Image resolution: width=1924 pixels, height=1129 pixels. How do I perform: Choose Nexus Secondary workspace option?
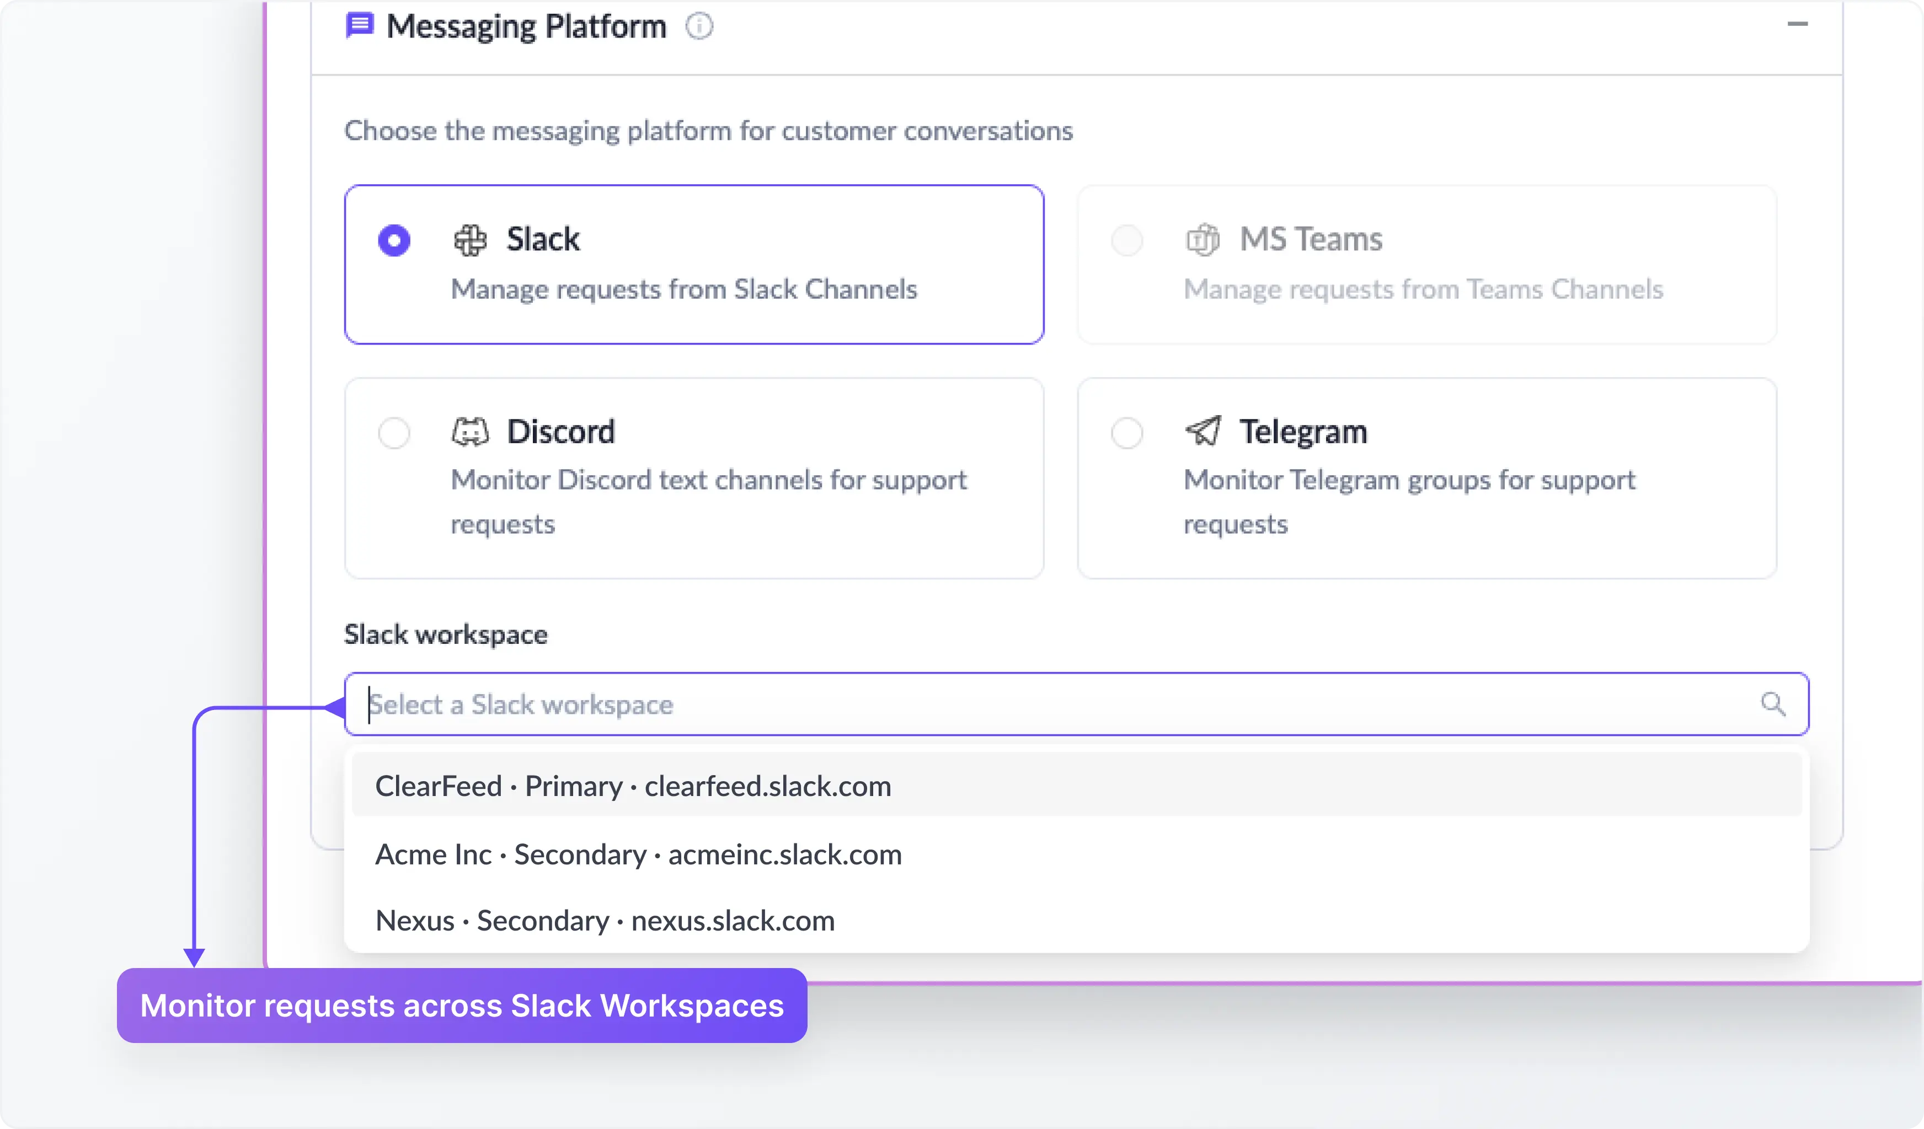click(x=1077, y=921)
